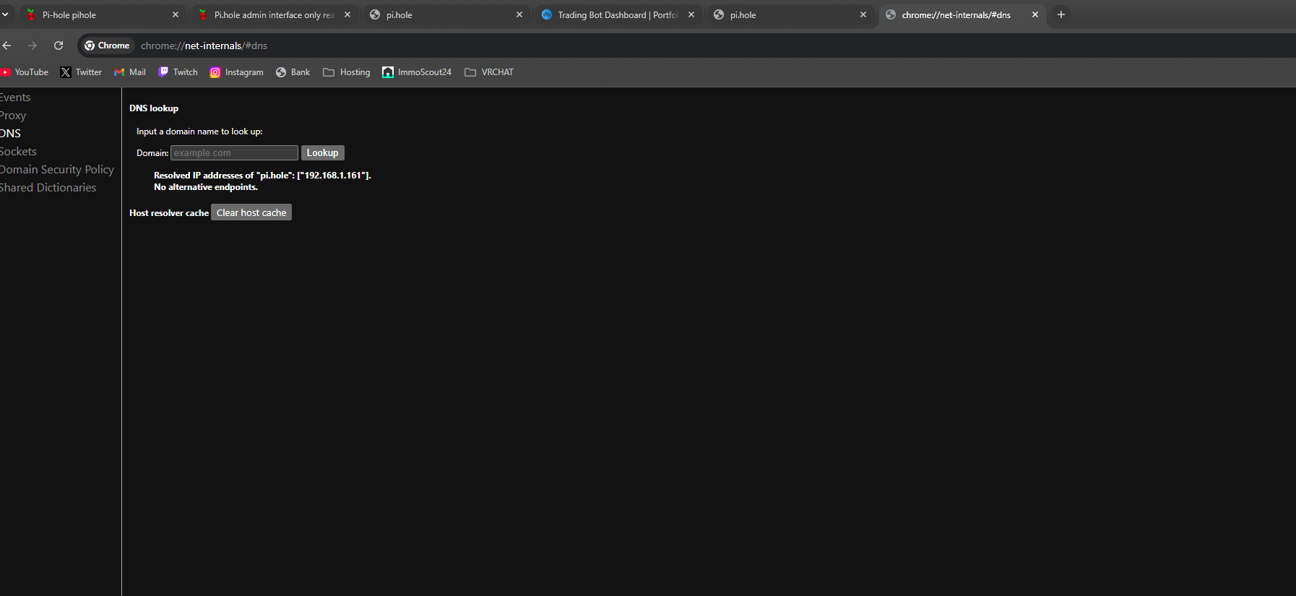
Task: Expand the VRCHAT bookmark folder
Action: [489, 72]
